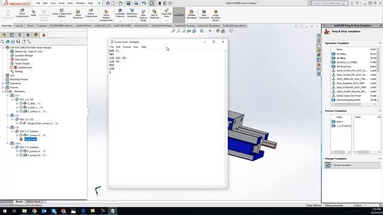Open the DimXpert manager tab icon

28,35
